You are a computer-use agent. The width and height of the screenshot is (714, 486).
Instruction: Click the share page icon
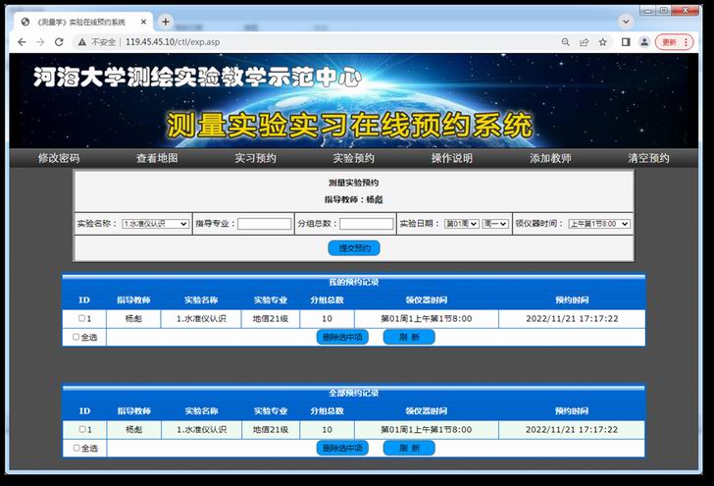click(x=585, y=42)
